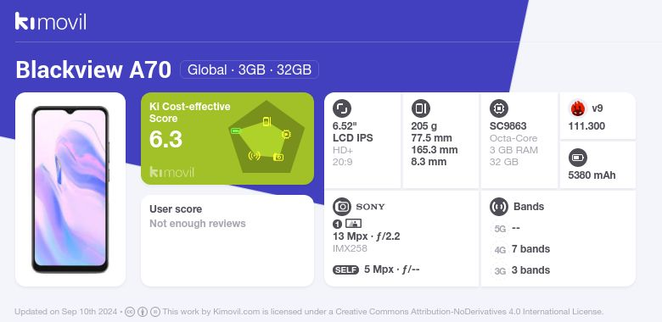Click the AnTuTu benchmark red icon
This screenshot has width=662, height=322.
[577, 108]
